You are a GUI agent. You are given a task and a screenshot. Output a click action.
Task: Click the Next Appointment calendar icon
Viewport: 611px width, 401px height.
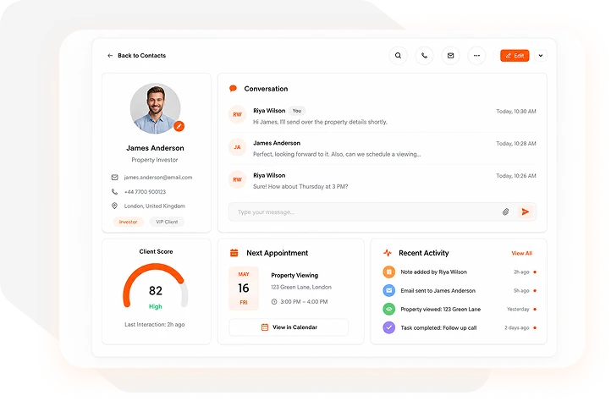[x=234, y=253]
